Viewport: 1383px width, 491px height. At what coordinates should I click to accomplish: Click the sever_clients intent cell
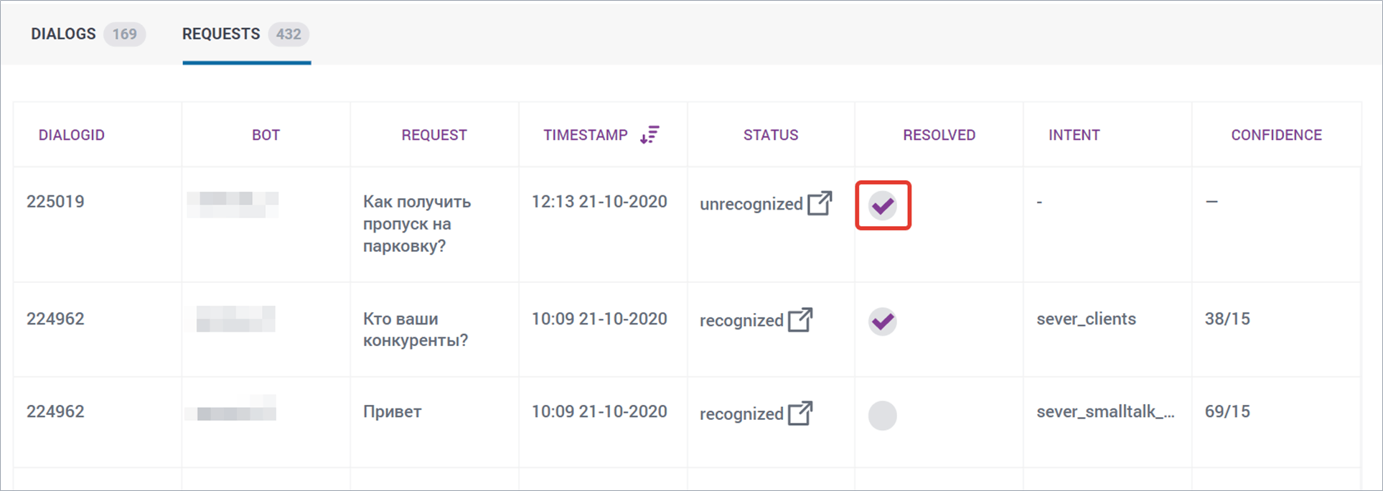tap(1086, 319)
